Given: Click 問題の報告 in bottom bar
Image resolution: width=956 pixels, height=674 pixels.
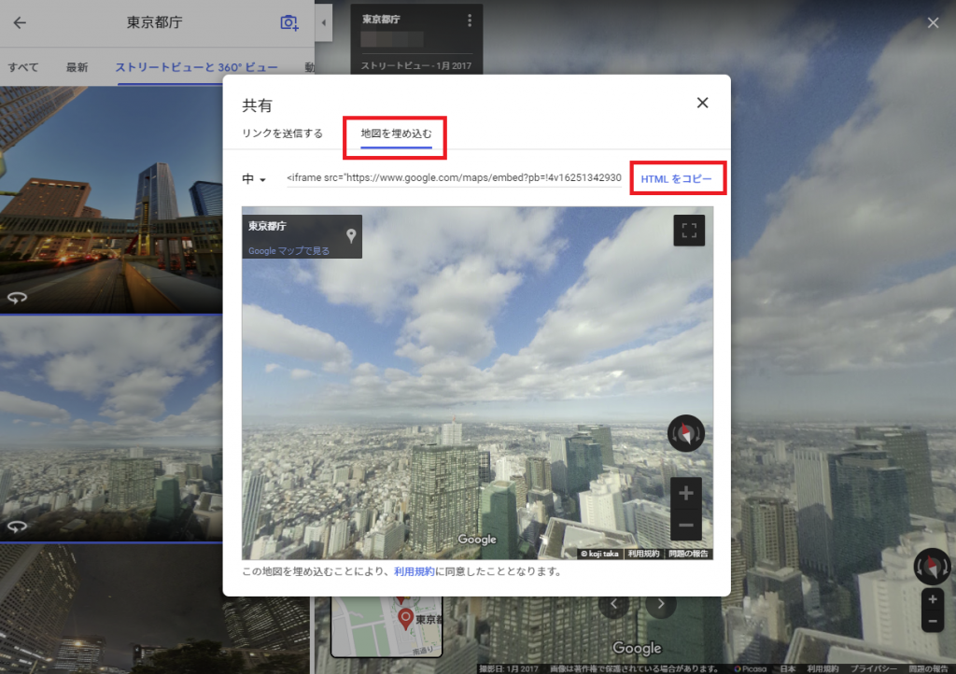Looking at the screenshot, I should [x=928, y=668].
